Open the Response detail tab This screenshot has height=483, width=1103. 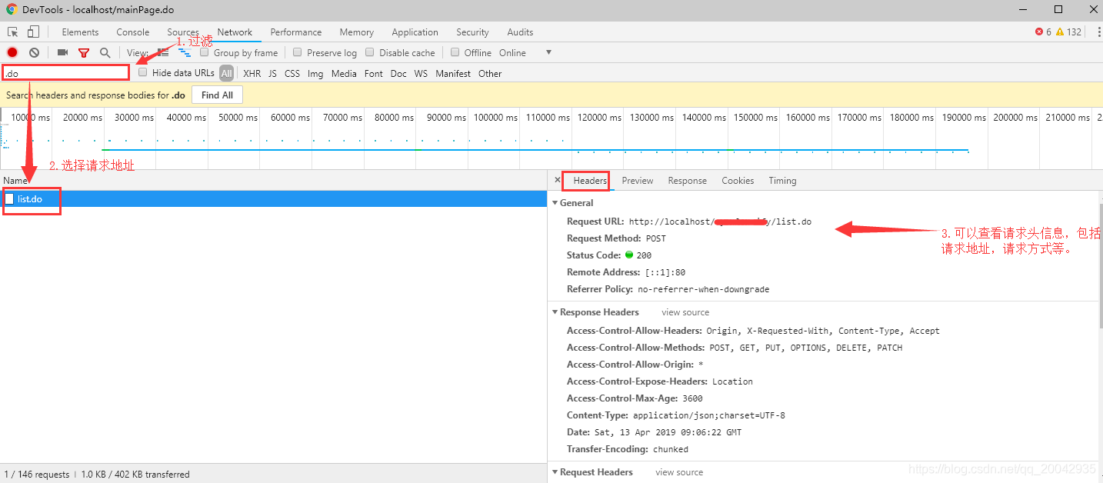click(687, 181)
